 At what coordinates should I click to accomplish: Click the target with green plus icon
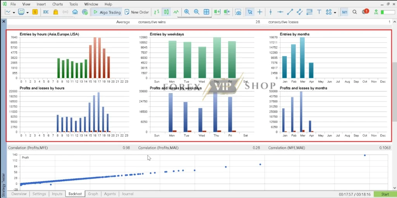point(85,12)
